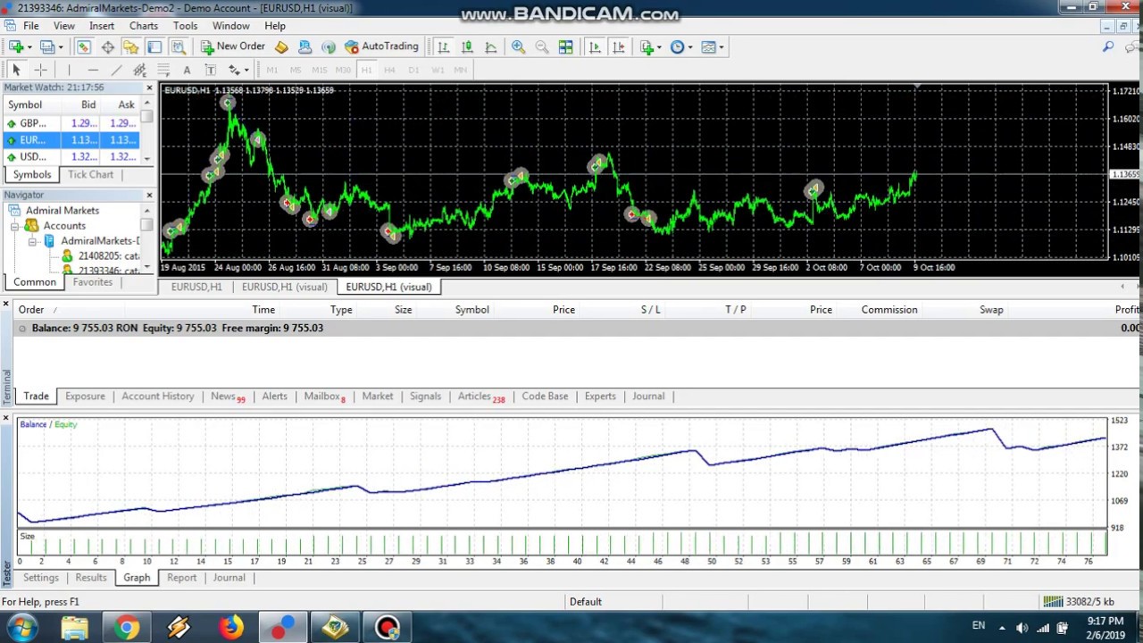Viewport: 1143px width, 643px height.
Task: Click the Signals radio-wave icon
Action: [x=328, y=46]
